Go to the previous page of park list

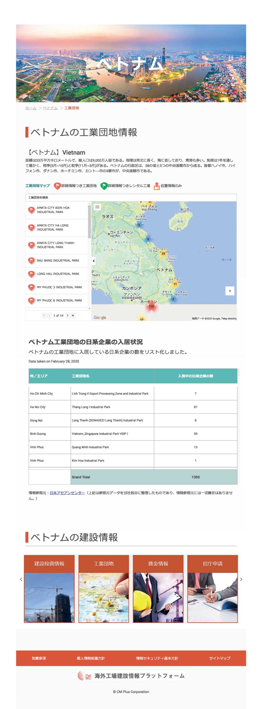49,315
